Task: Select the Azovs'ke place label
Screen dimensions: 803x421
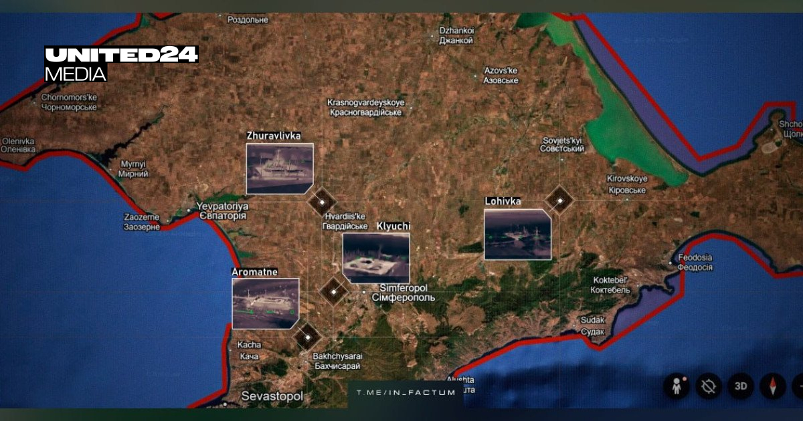Action: tap(501, 76)
